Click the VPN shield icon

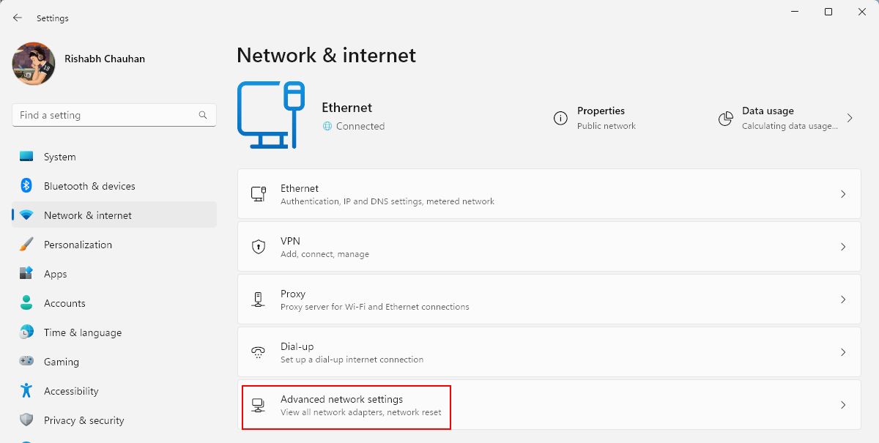coord(259,246)
